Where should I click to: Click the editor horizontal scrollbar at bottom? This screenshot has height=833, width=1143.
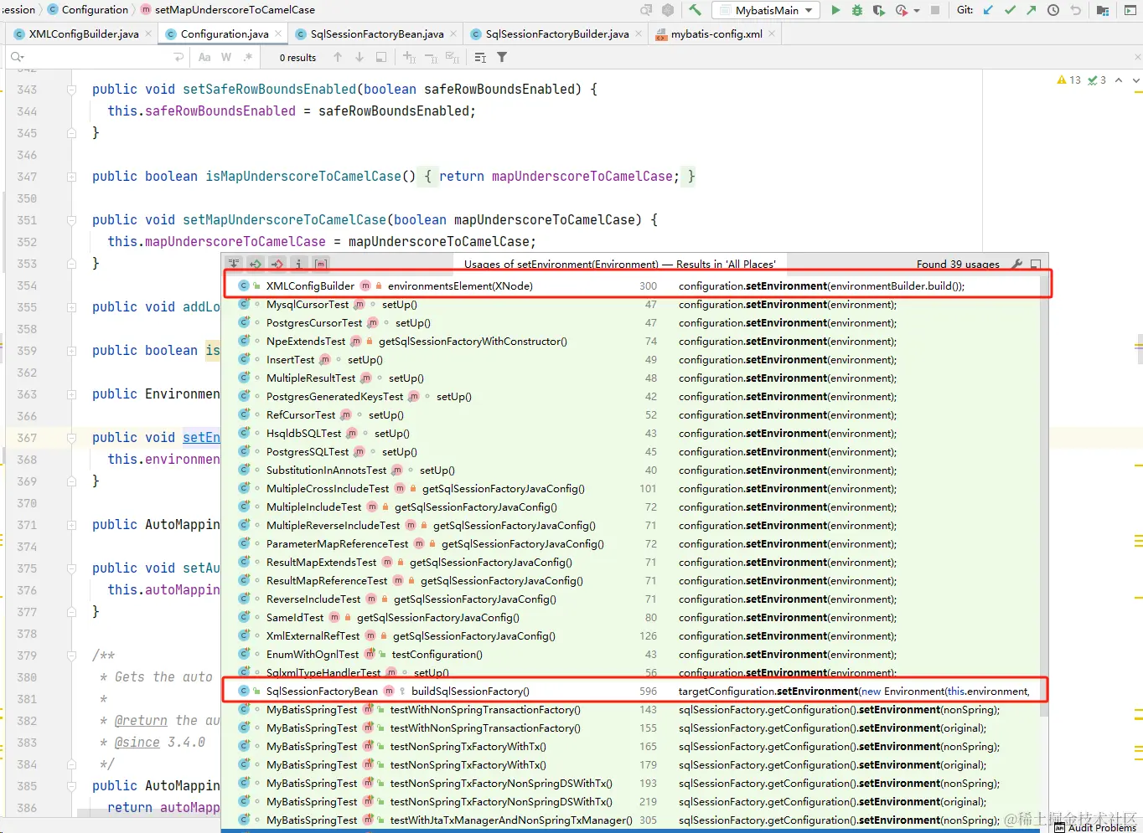(x=149, y=813)
